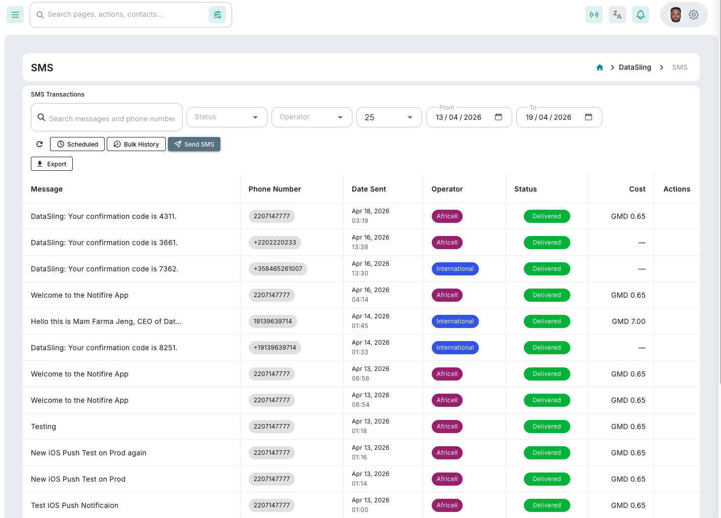Click International badge on 7362 code row

(455, 269)
